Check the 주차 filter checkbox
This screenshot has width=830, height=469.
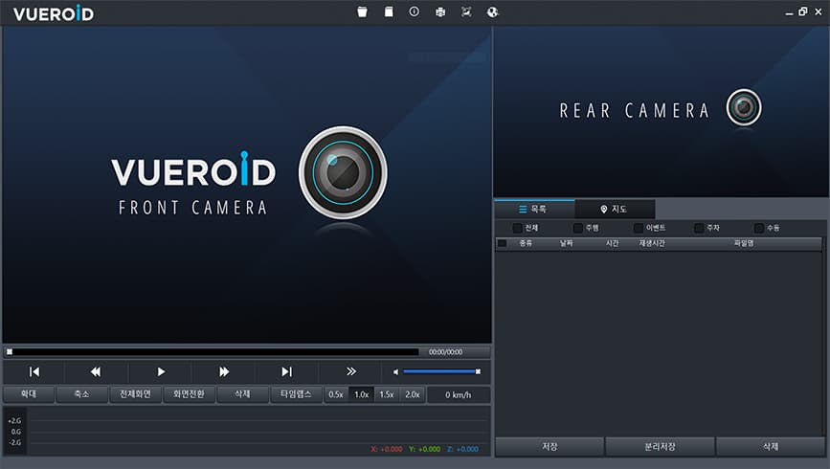(x=699, y=228)
